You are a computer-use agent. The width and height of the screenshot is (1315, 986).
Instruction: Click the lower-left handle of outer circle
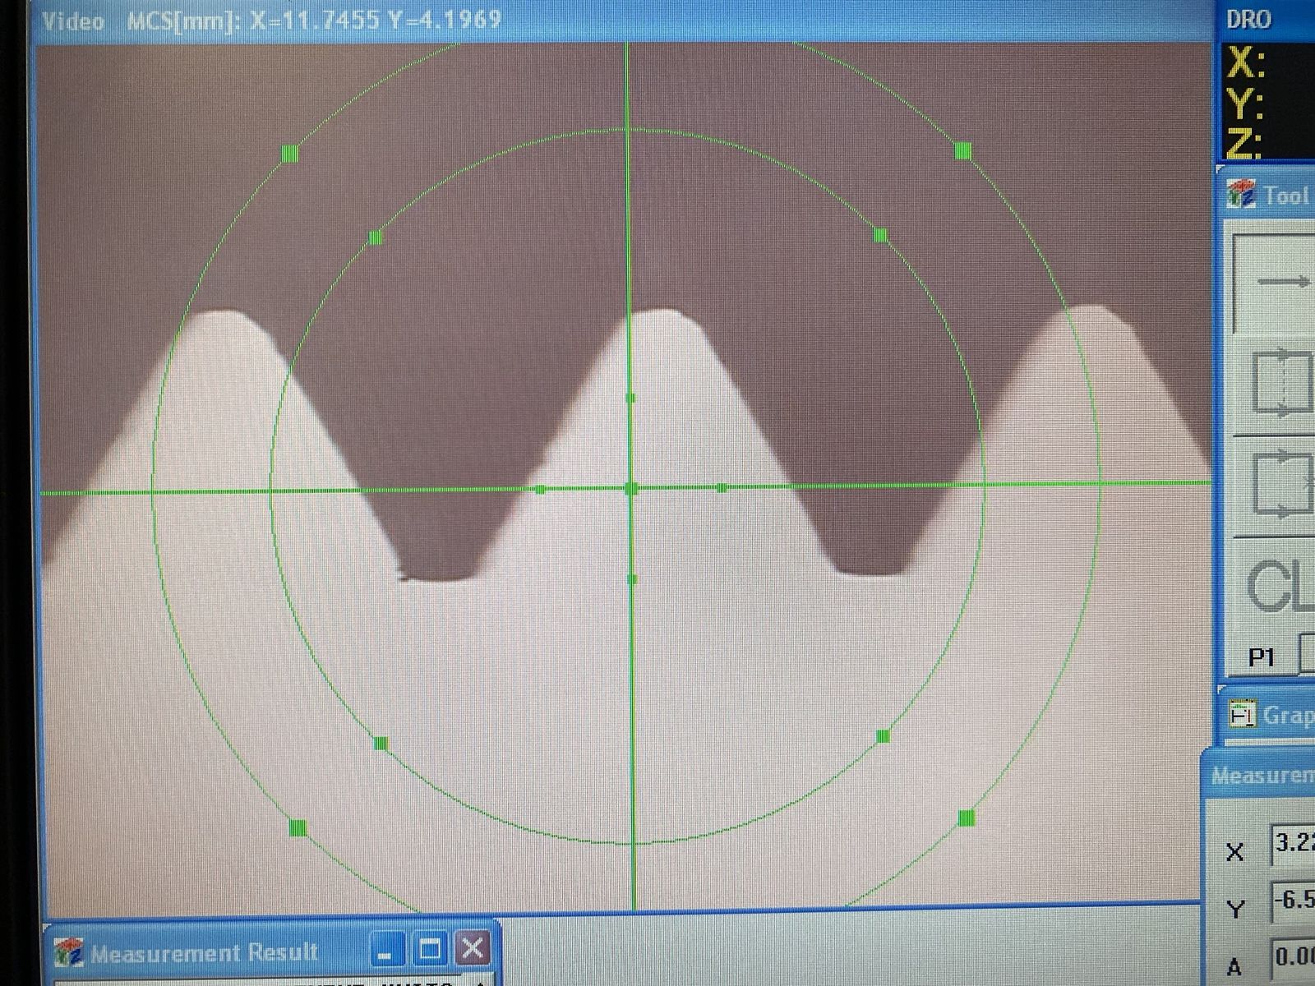pyautogui.click(x=298, y=827)
